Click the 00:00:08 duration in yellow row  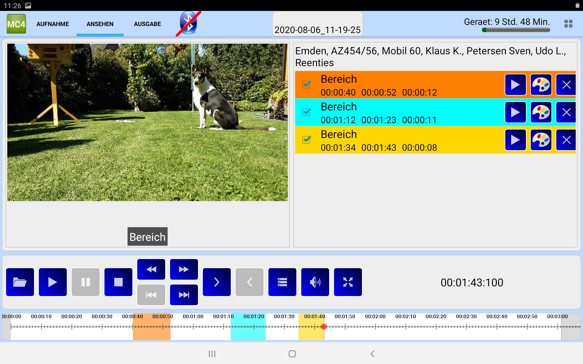419,148
